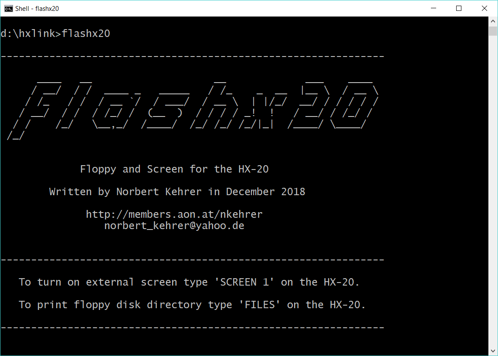Minimize the Shell flashx20 window

point(434,8)
